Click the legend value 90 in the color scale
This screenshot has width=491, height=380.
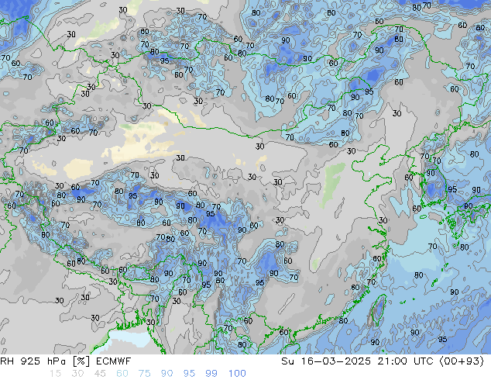(x=167, y=374)
